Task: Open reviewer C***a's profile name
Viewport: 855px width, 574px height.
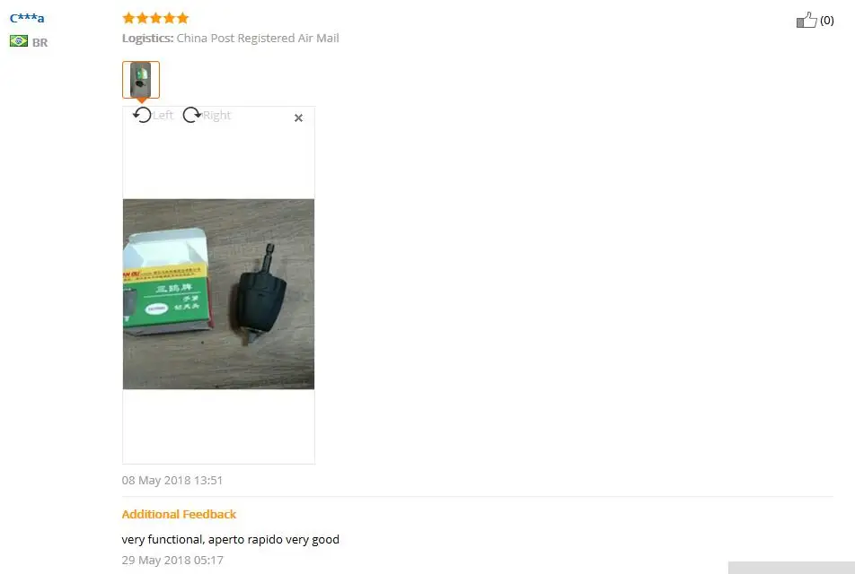Action: pyautogui.click(x=27, y=17)
